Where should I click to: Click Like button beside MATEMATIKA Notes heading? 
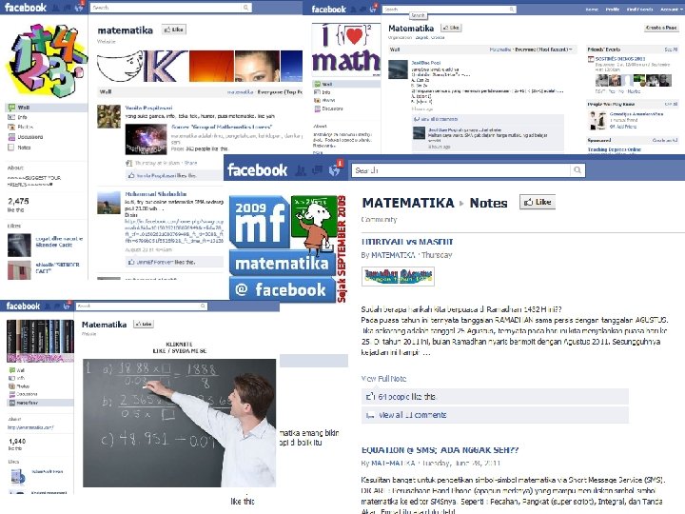click(538, 202)
